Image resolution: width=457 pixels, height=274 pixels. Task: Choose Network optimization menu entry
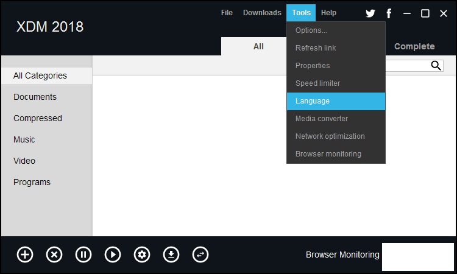click(336, 136)
